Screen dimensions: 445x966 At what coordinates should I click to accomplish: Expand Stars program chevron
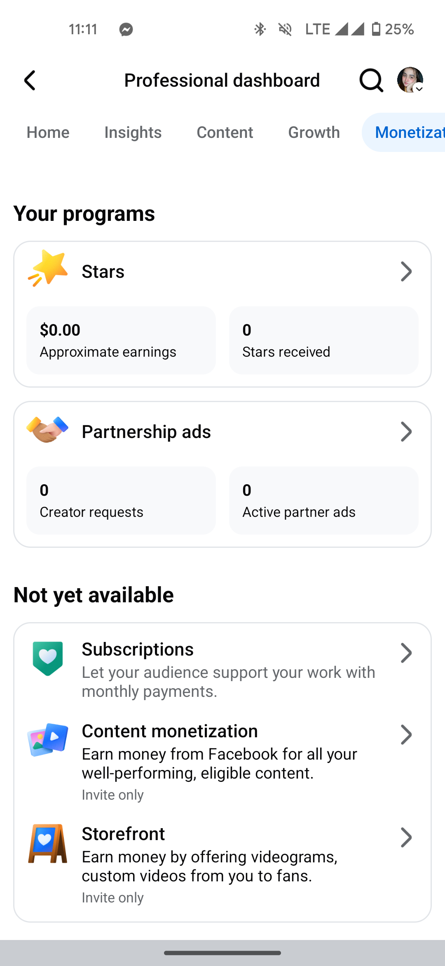pos(406,272)
